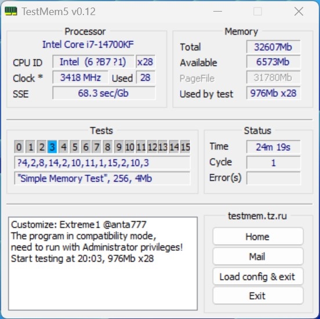Screen dimensions: 320x319
Task: Click the Home button
Action: 258,237
